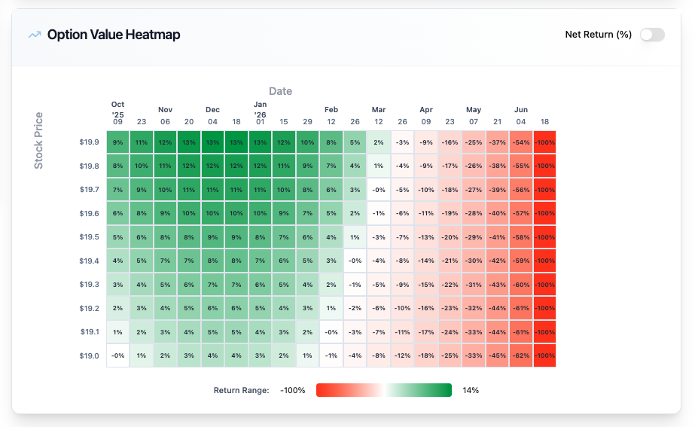Viewport: 695px width, 427px height.
Task: Click the Oct '25 09 date column header
Action: click(x=118, y=112)
